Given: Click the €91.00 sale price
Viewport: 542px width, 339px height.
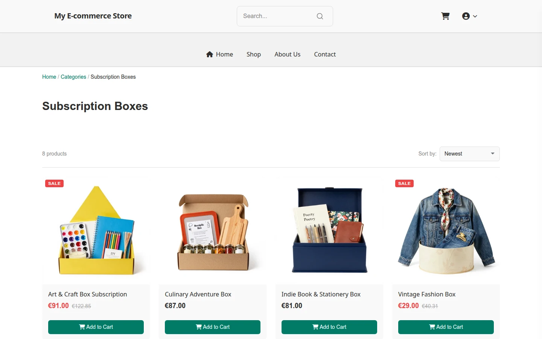Looking at the screenshot, I should [58, 306].
